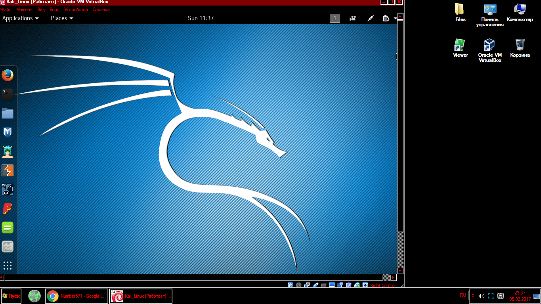Click the vertical scrollbar thumb of VM window
This screenshot has height=304, width=541.
point(400,126)
